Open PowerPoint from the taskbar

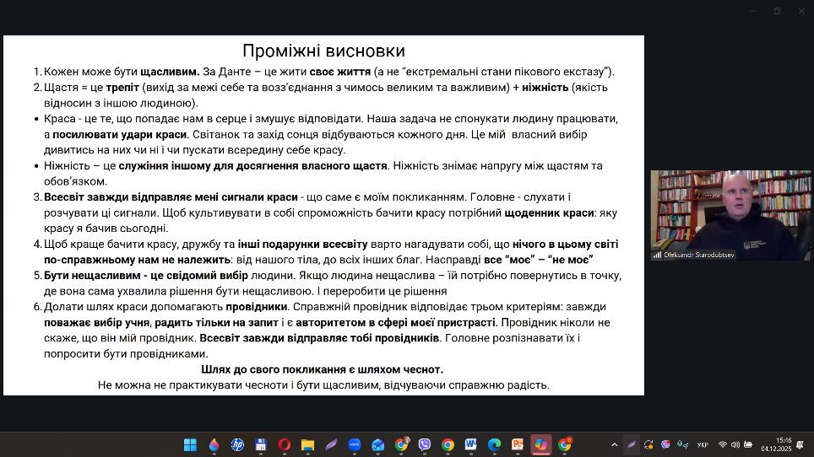point(518,444)
